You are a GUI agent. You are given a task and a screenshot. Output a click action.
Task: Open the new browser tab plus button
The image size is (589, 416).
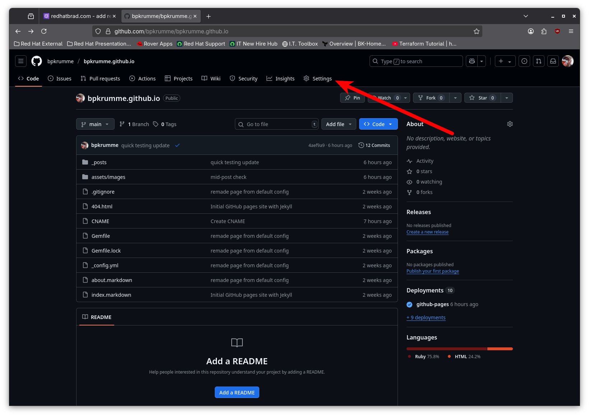click(x=209, y=16)
